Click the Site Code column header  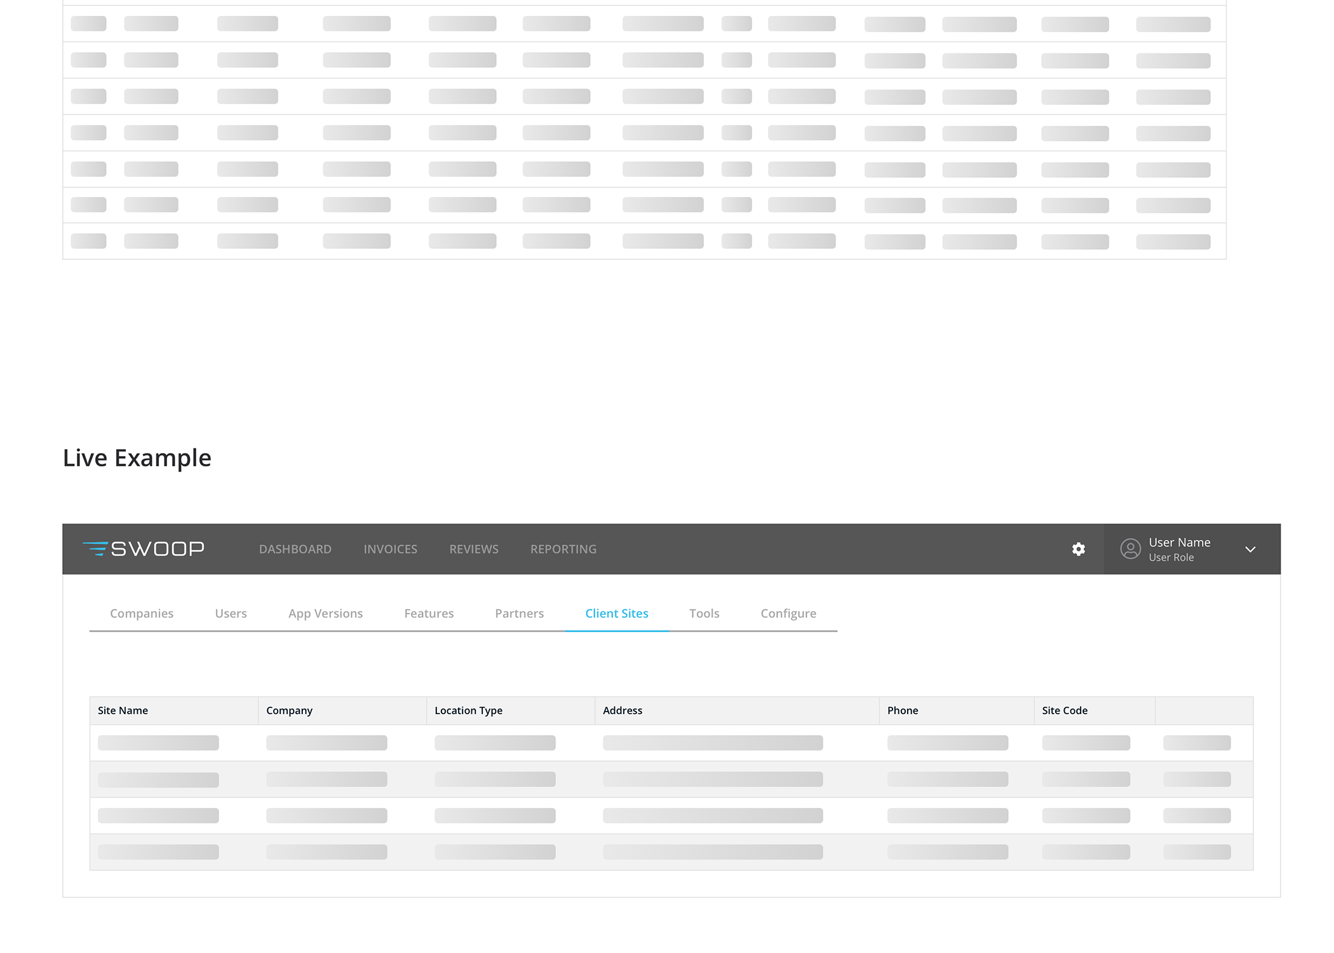(1095, 710)
